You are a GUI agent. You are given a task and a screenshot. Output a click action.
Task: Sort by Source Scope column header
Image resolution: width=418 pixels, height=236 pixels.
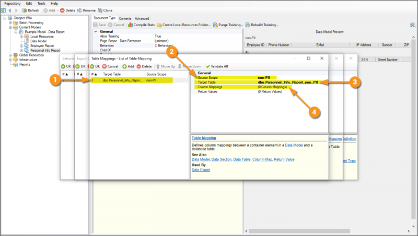166,74
